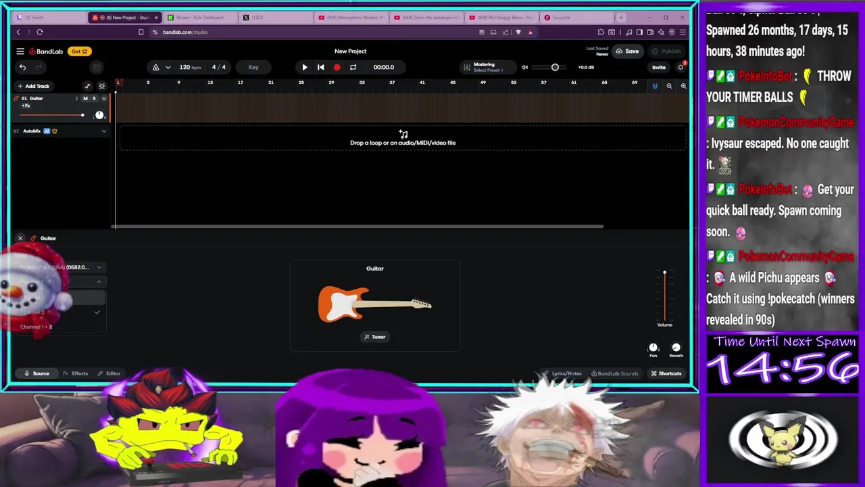Open the metronome settings dropdown arrow
Image resolution: width=865 pixels, height=487 pixels.
click(x=168, y=67)
